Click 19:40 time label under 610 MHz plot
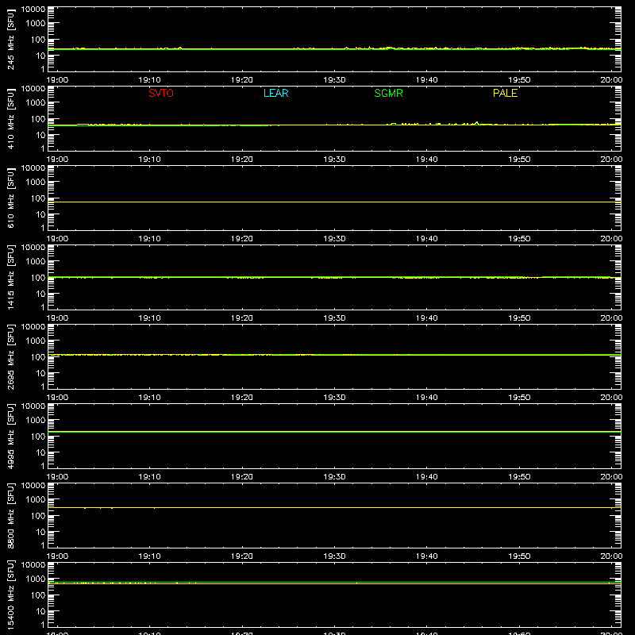The height and width of the screenshot is (635, 635). 427,239
